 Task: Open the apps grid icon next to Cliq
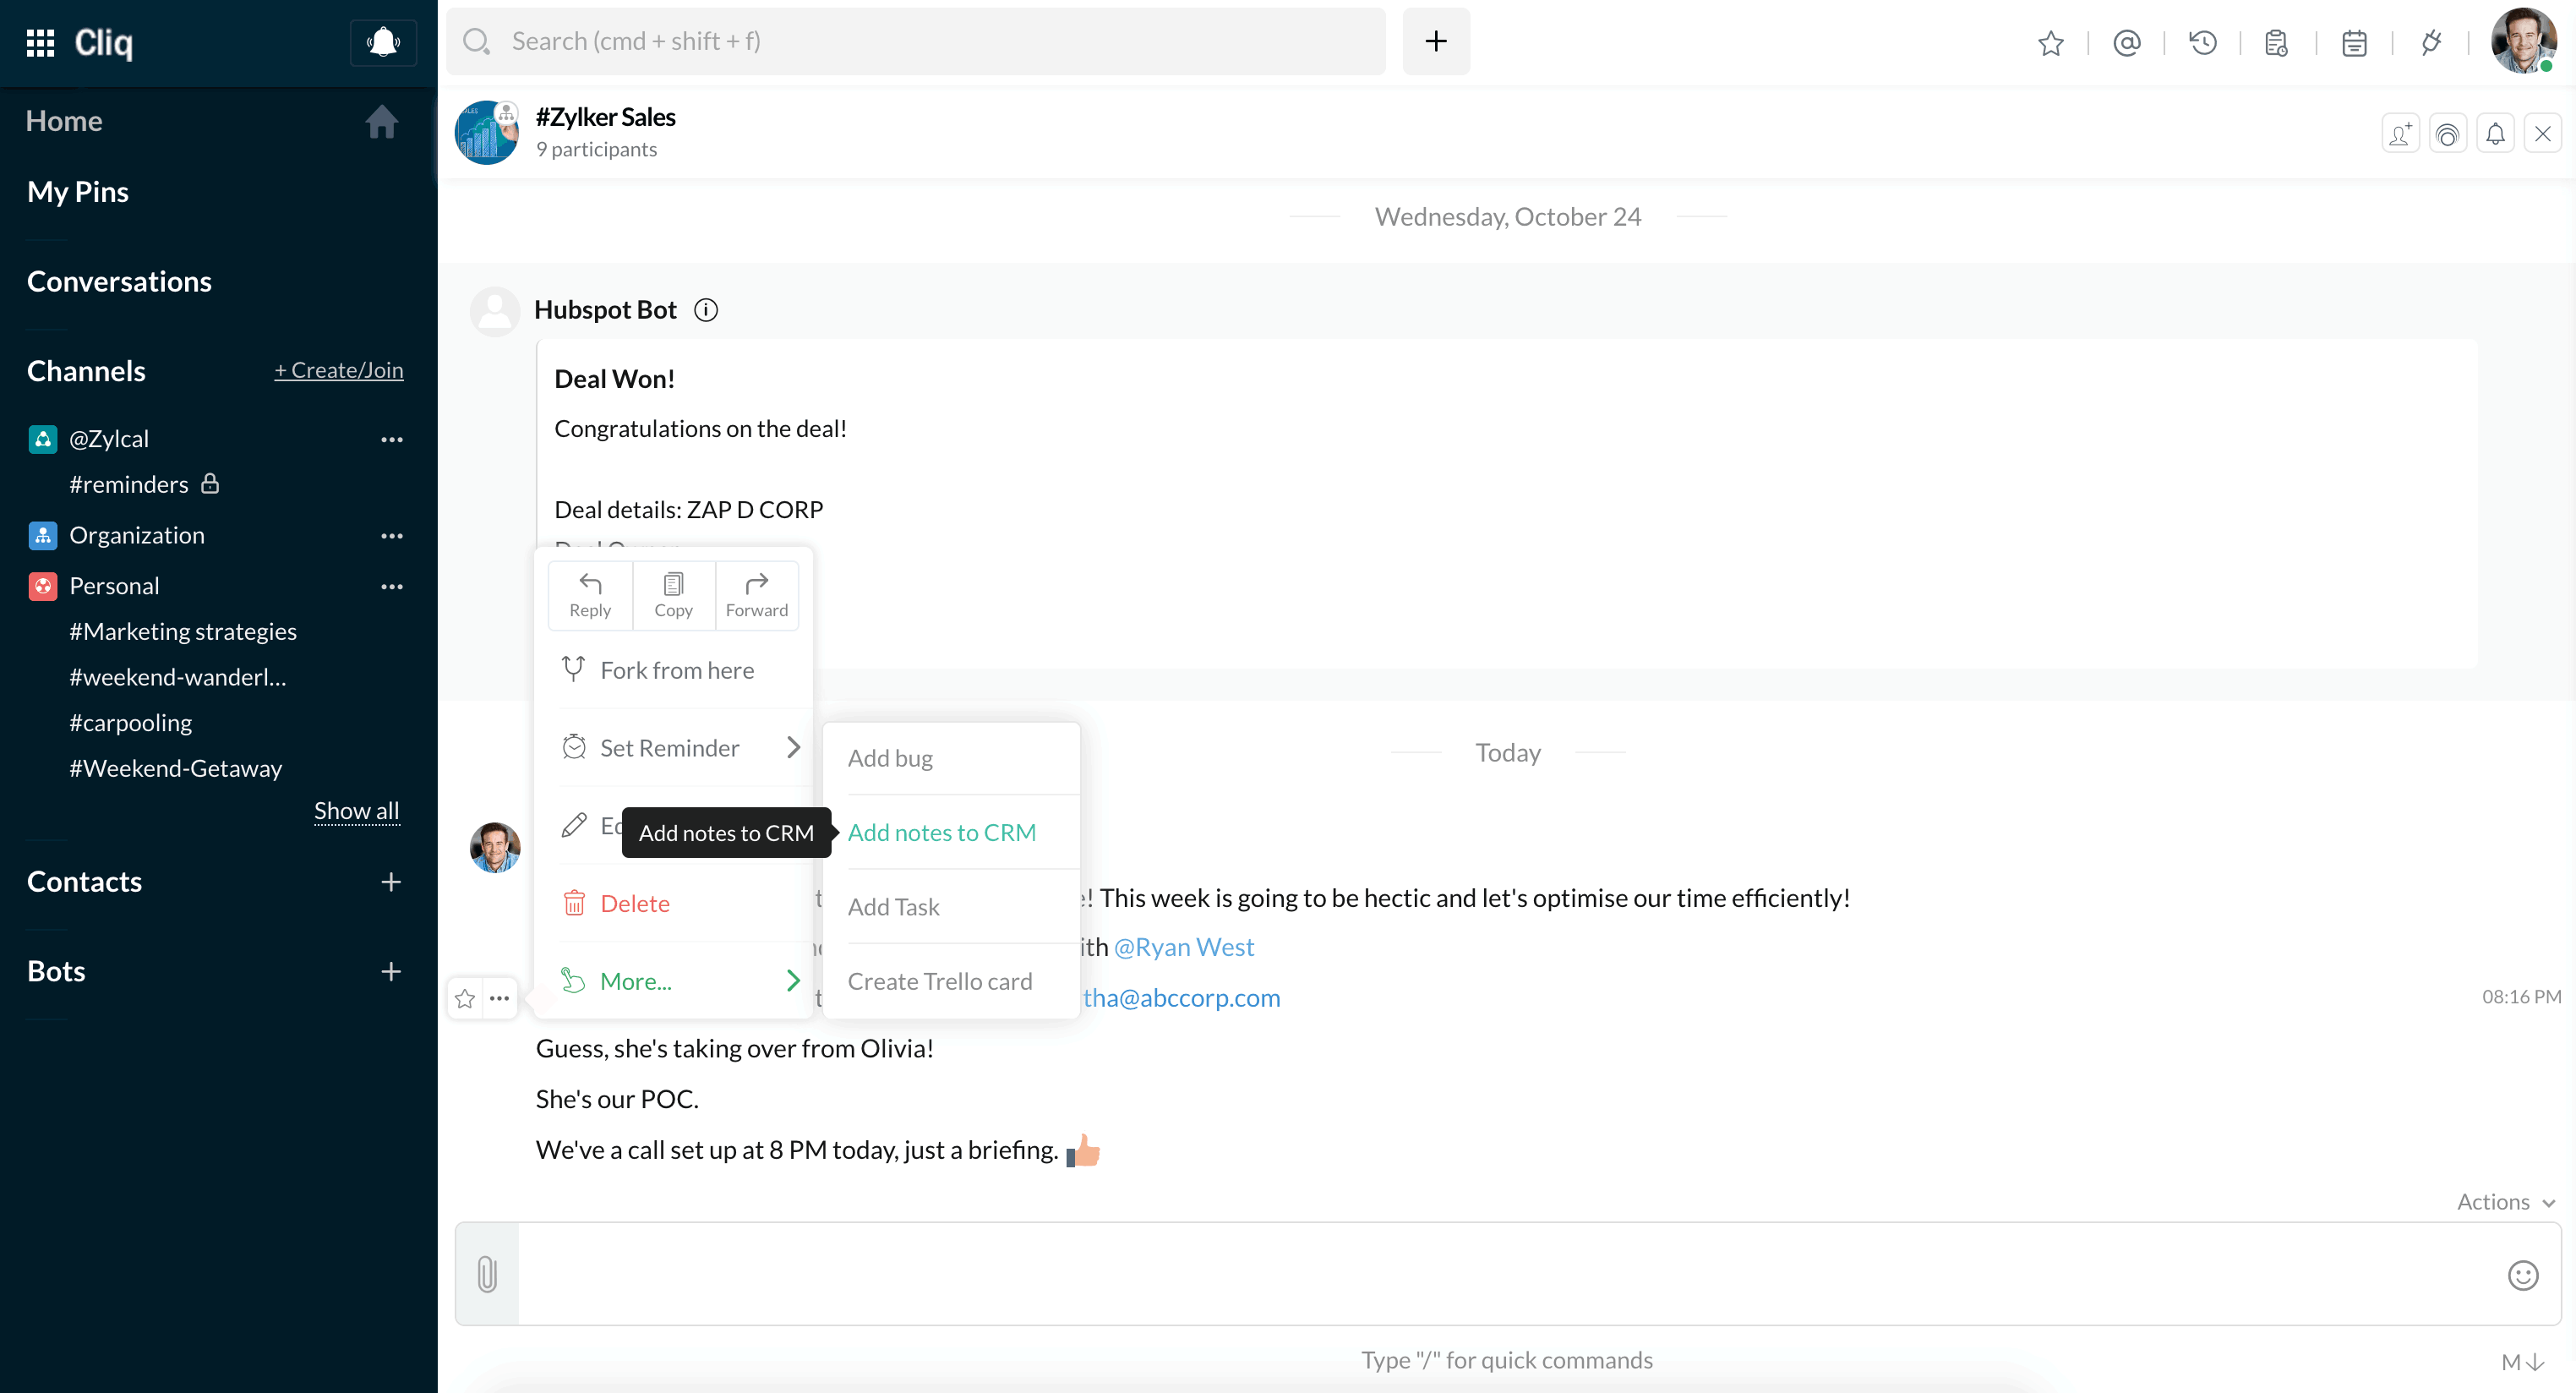point(40,42)
